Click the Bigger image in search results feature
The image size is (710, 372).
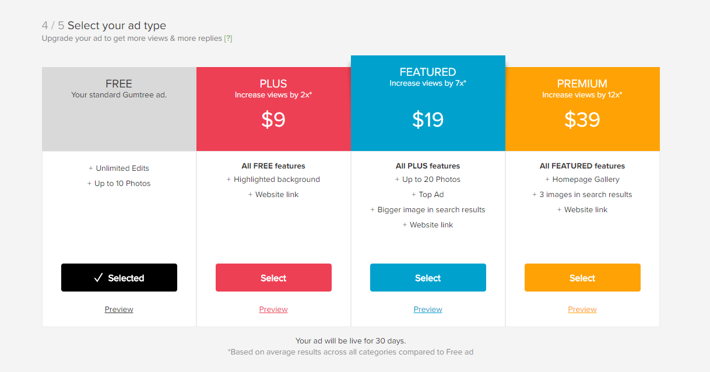pos(431,210)
